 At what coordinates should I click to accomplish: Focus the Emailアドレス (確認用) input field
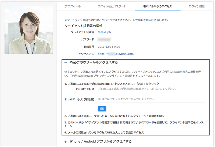[152, 99]
